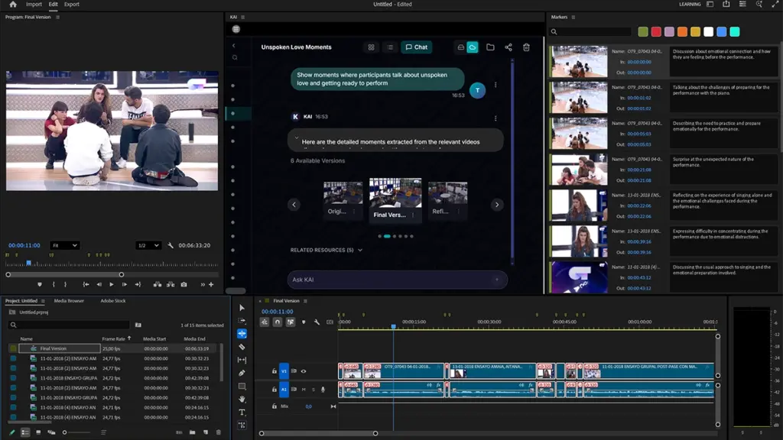The height and width of the screenshot is (440, 783).
Task: Click the Export Frame camera icon
Action: click(184, 284)
